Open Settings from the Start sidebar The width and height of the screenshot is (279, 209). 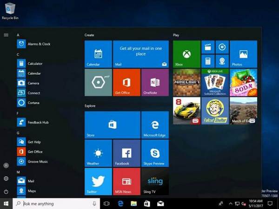tap(6, 178)
